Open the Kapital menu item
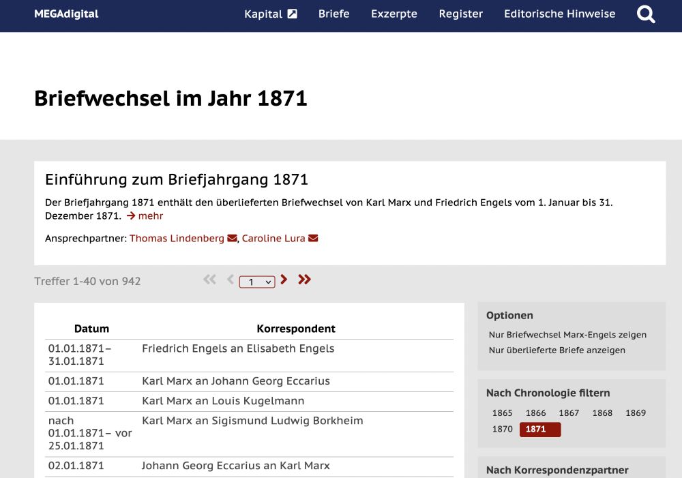This screenshot has width=682, height=478. tap(263, 14)
